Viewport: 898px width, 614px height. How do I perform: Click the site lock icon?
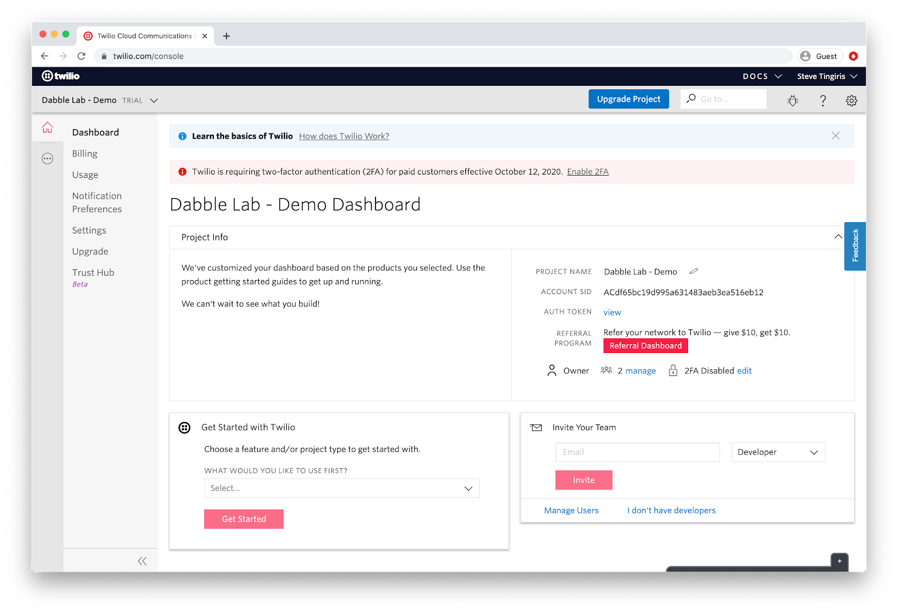click(104, 56)
